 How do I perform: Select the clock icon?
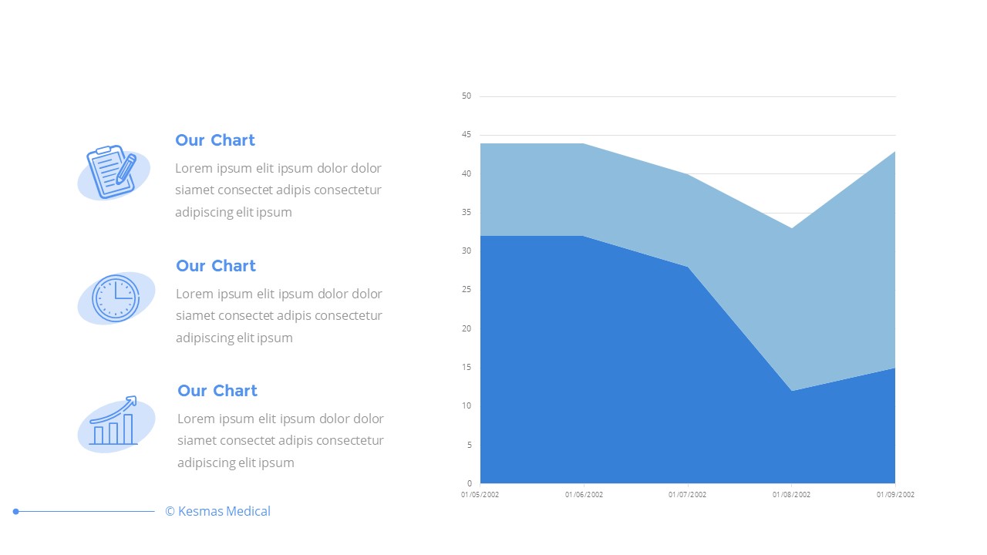(116, 298)
